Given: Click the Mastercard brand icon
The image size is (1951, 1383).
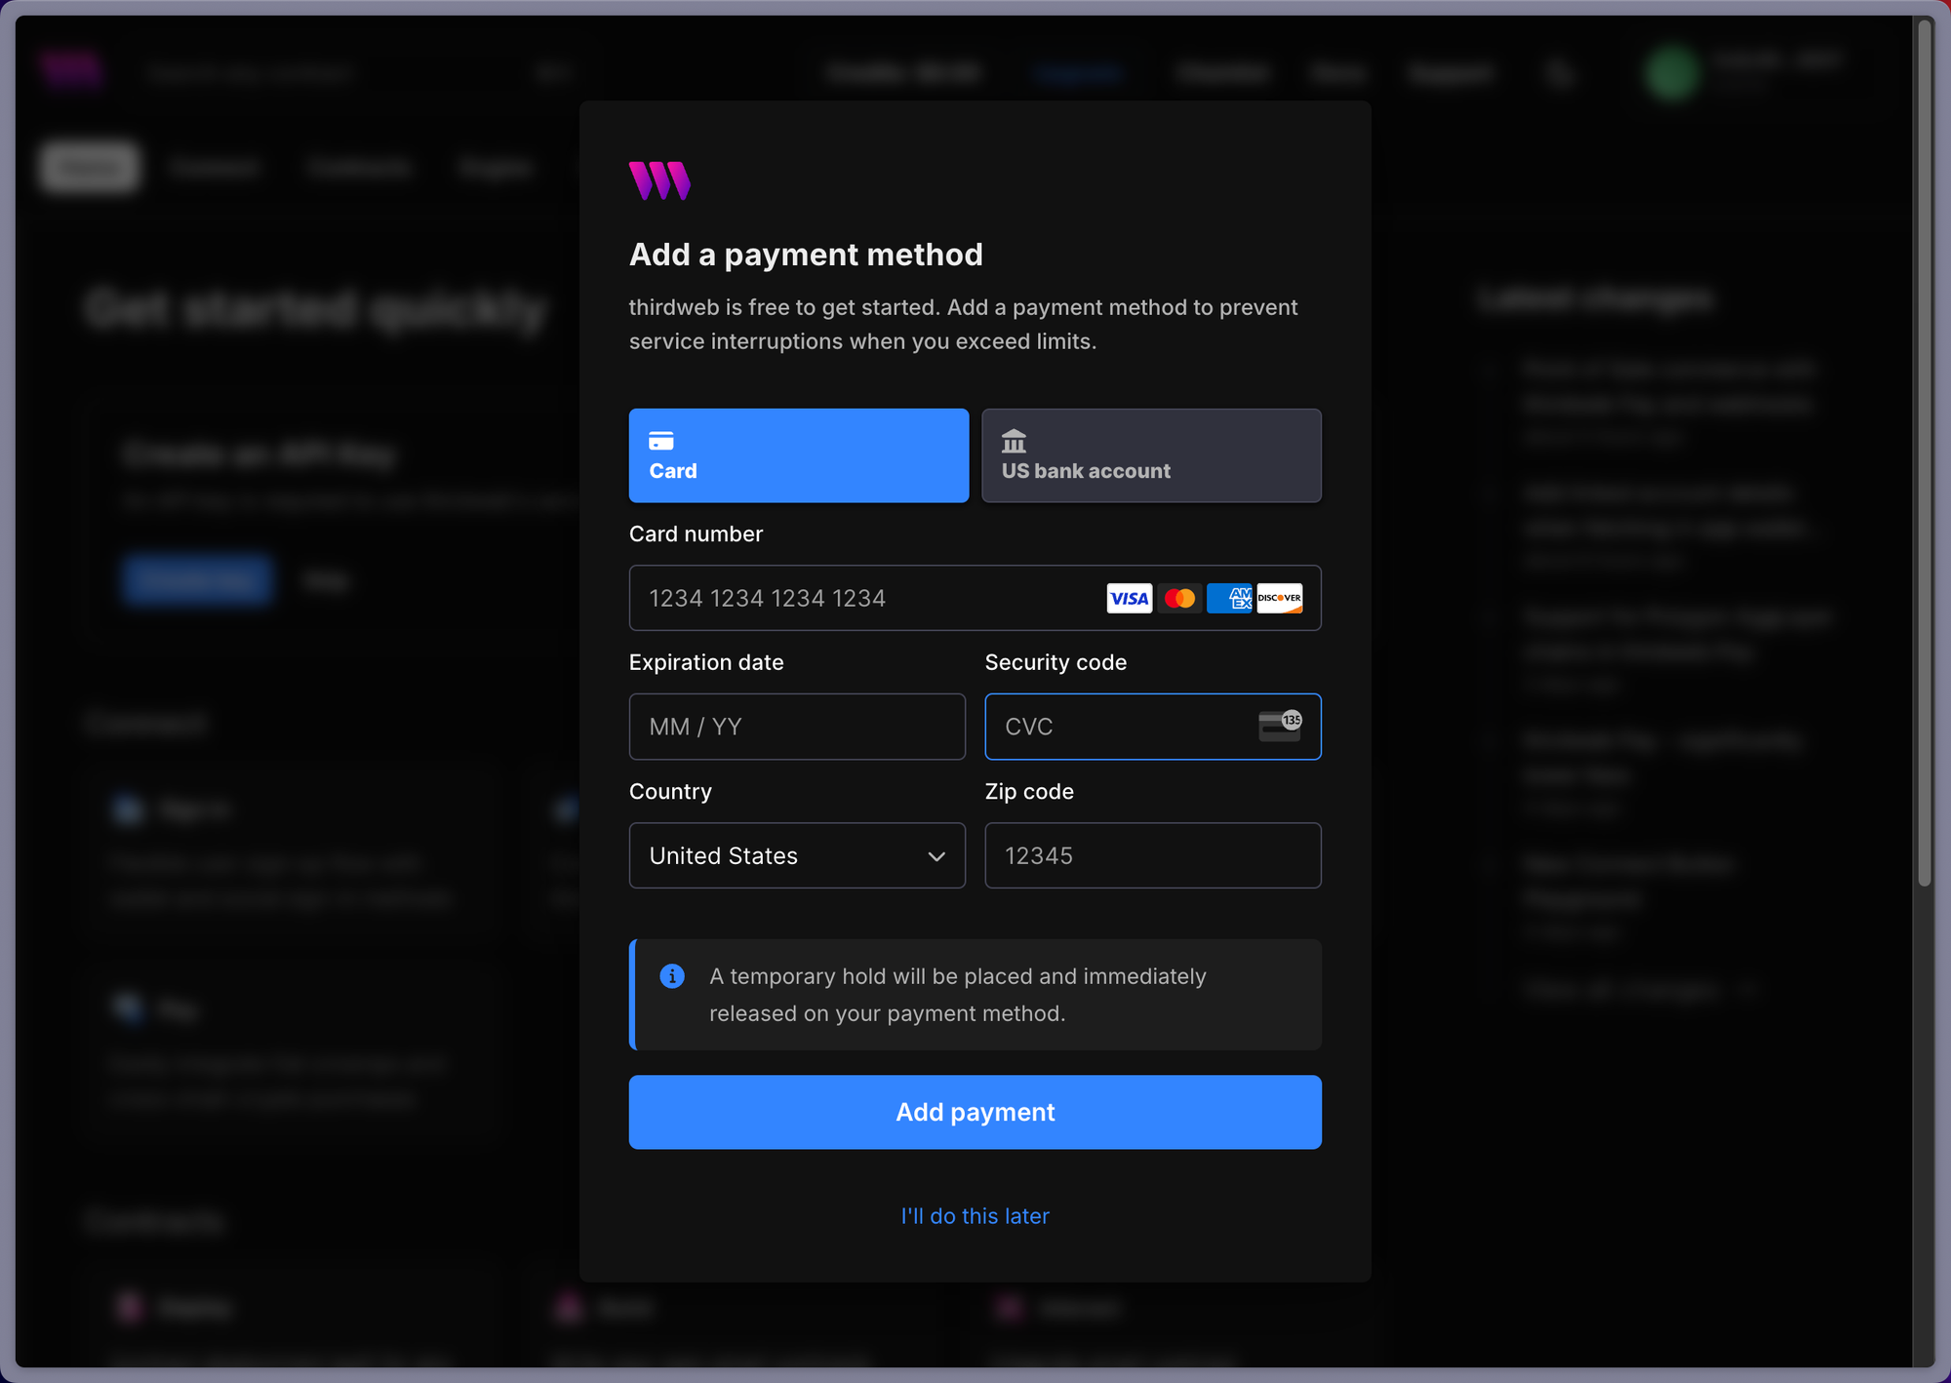Looking at the screenshot, I should pyautogui.click(x=1179, y=598).
